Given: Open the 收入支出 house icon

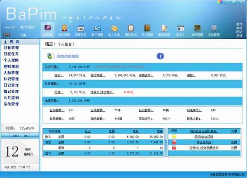Looking at the screenshot, I should click(x=114, y=29).
